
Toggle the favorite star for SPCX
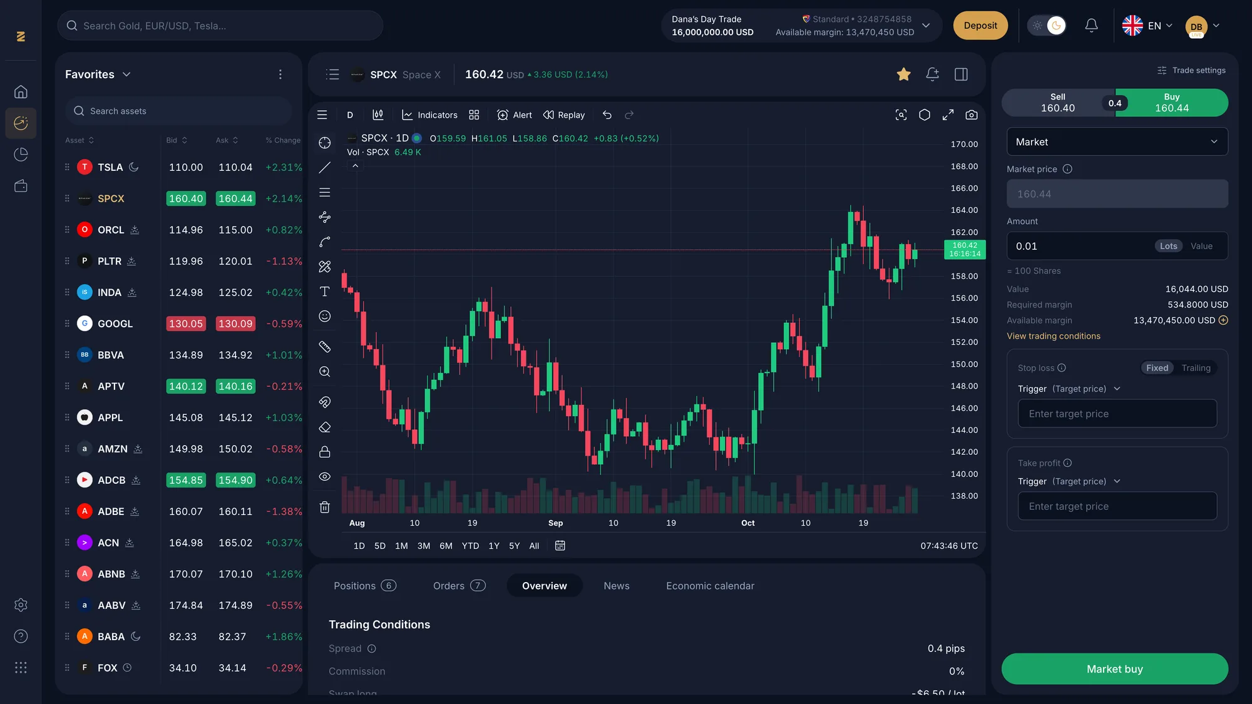pos(903,74)
